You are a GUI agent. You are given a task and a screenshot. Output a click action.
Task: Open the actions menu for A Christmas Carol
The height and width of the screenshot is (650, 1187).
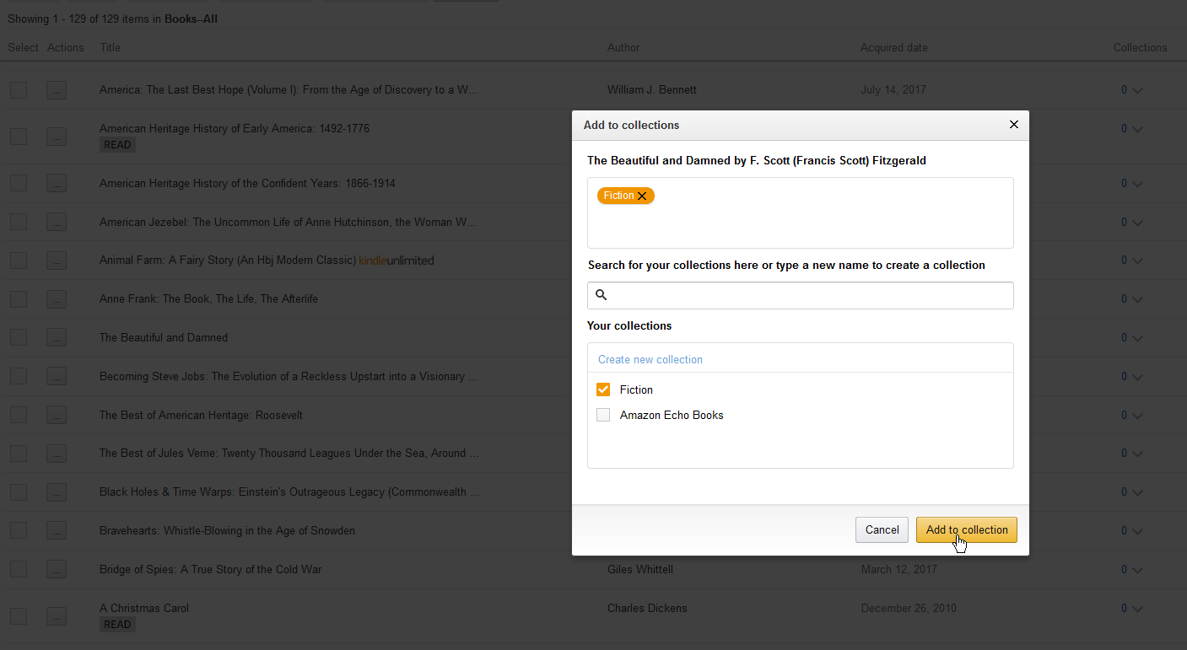point(57,616)
